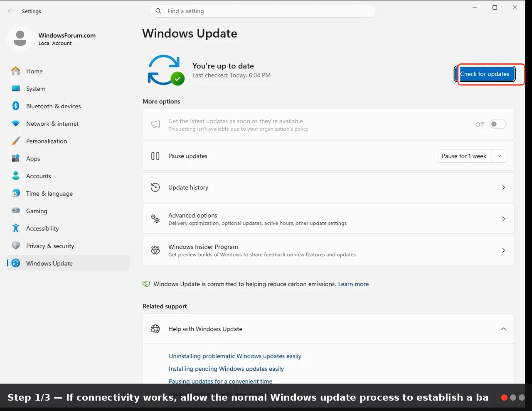The image size is (532, 411).
Task: Select the Time & language globe icon
Action: pos(16,193)
